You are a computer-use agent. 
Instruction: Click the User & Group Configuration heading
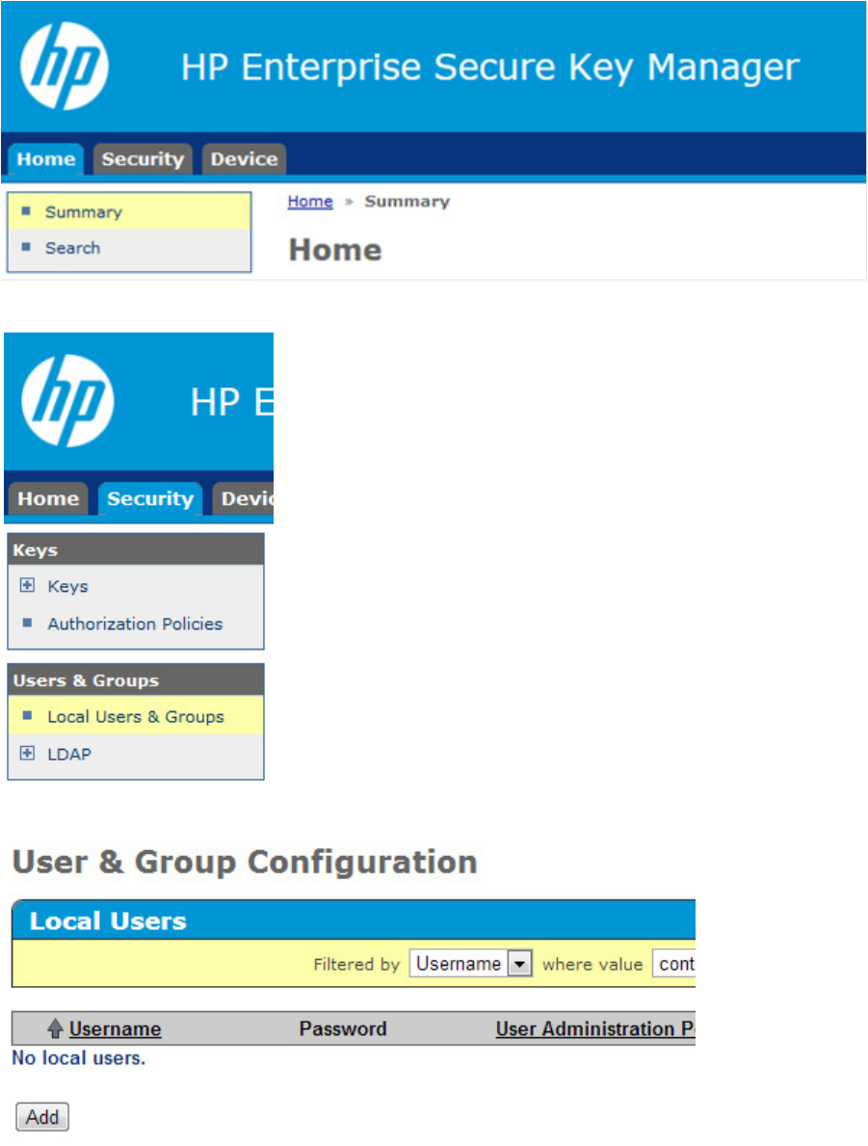pyautogui.click(x=245, y=862)
